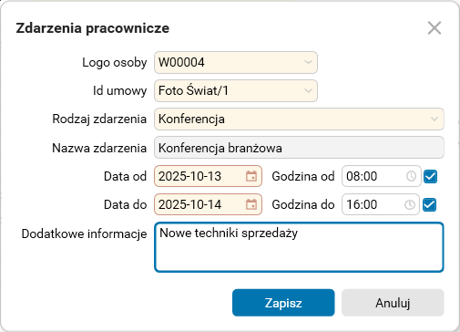
Task: Open the Godzina do clock picker
Action: [x=410, y=204]
